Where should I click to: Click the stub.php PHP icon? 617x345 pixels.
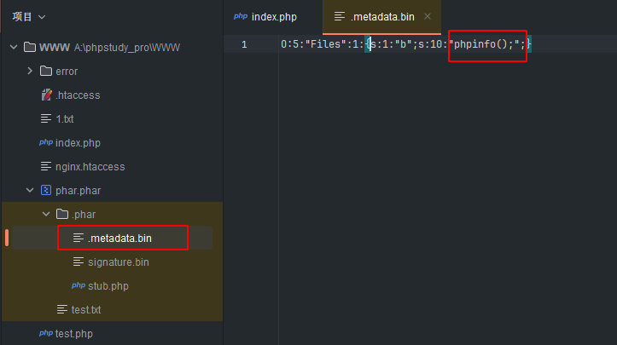79,285
